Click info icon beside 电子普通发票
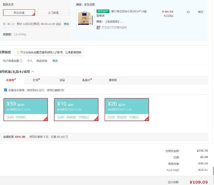Viewport: 214px width, 185px height. pyautogui.click(x=21, y=61)
